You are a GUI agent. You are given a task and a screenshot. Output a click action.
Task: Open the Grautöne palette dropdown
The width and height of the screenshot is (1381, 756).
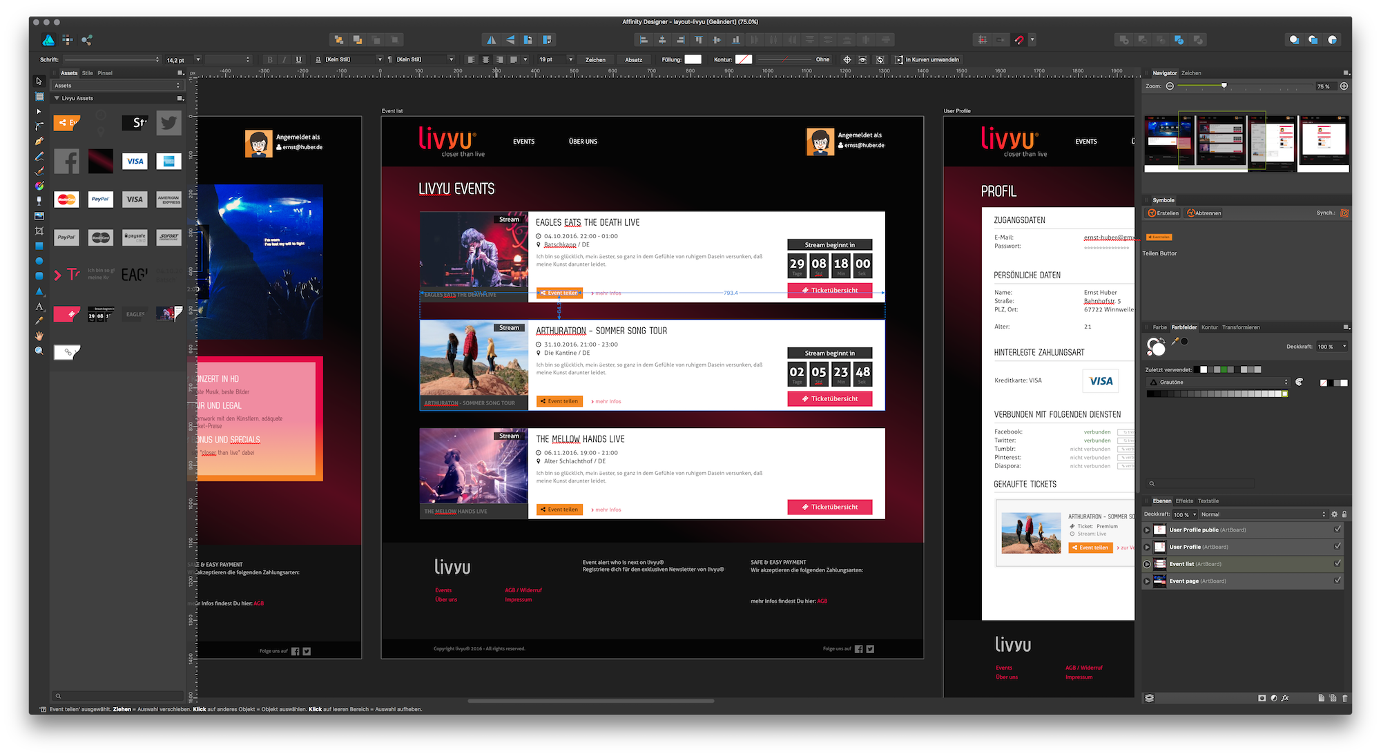tap(1218, 382)
